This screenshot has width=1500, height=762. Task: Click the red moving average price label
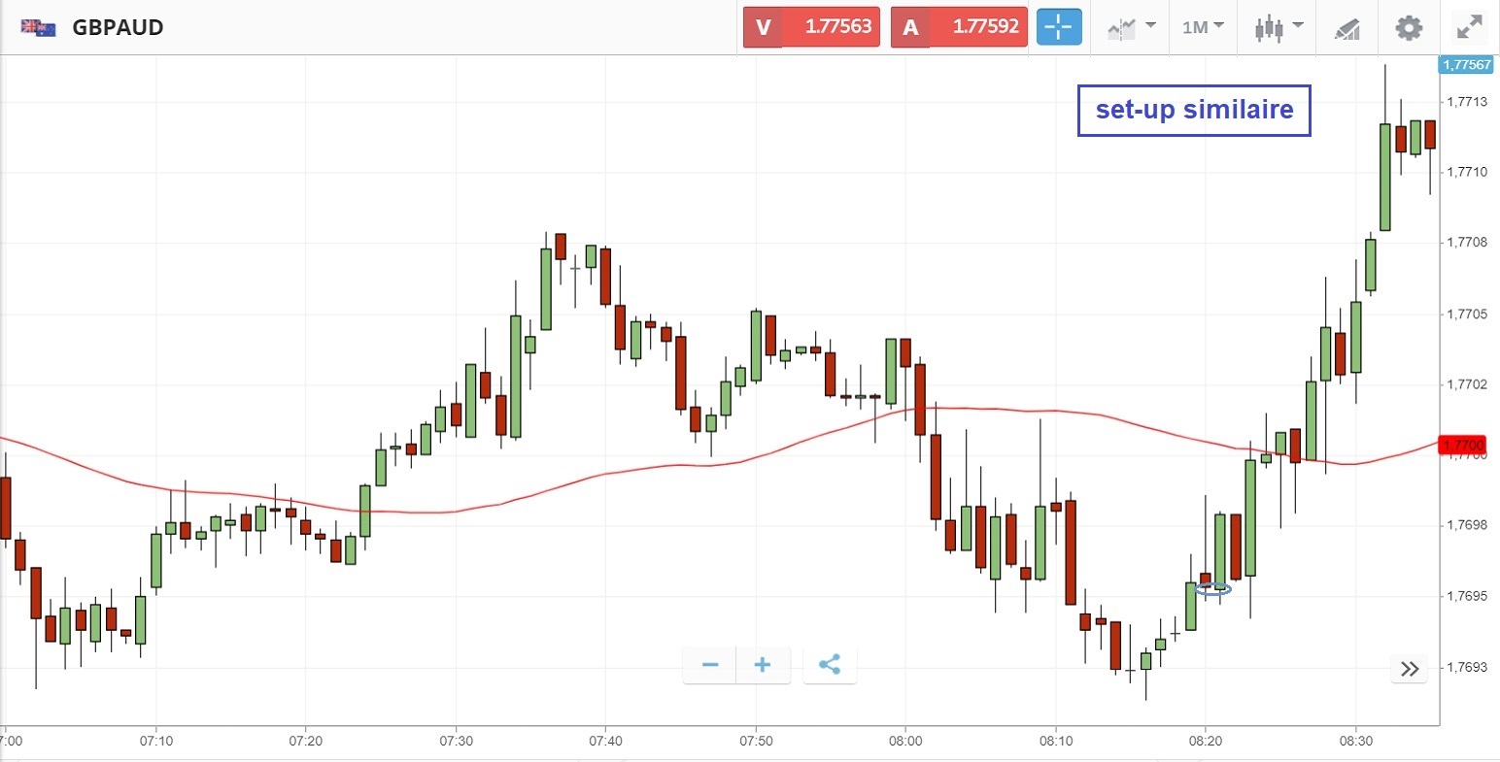click(x=1463, y=446)
